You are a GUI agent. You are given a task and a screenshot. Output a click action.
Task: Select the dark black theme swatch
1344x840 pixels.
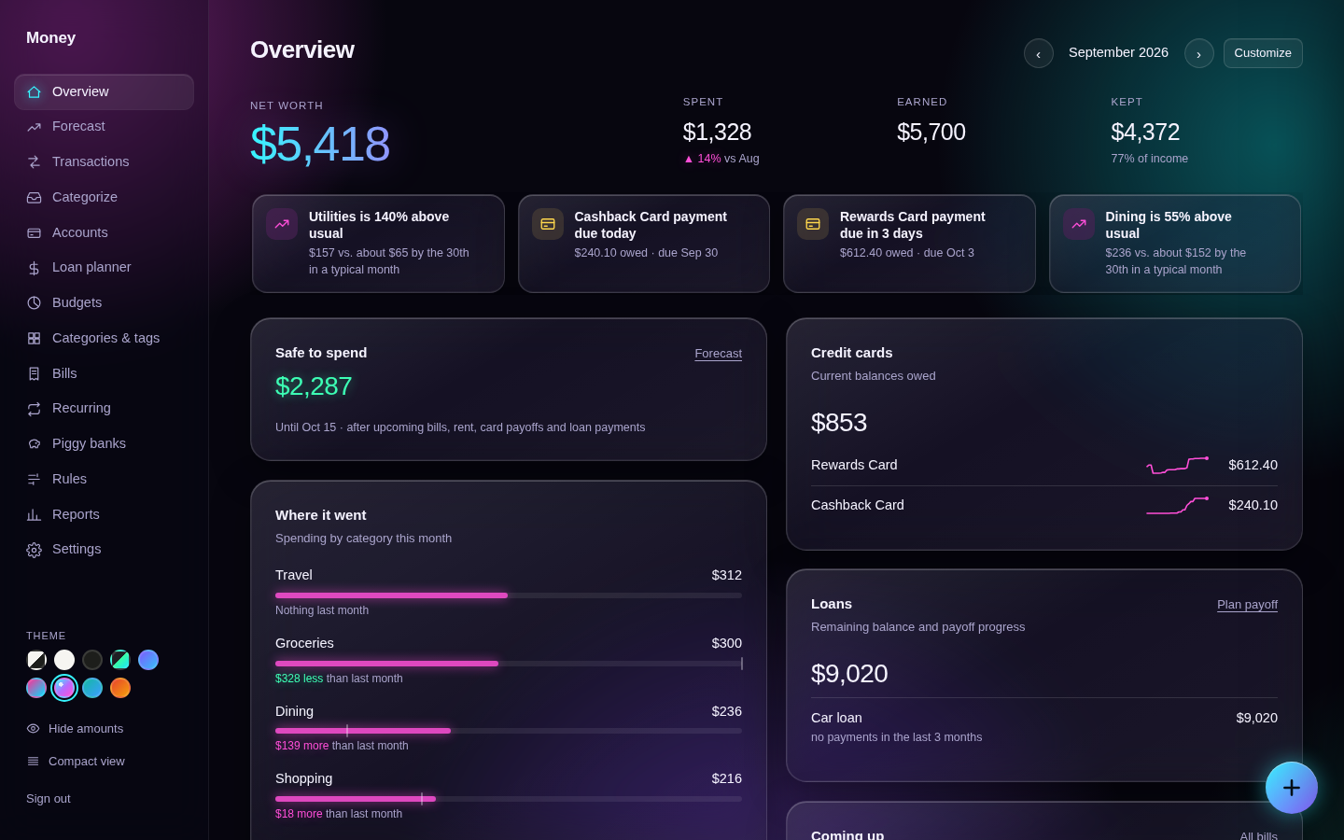[92, 661]
